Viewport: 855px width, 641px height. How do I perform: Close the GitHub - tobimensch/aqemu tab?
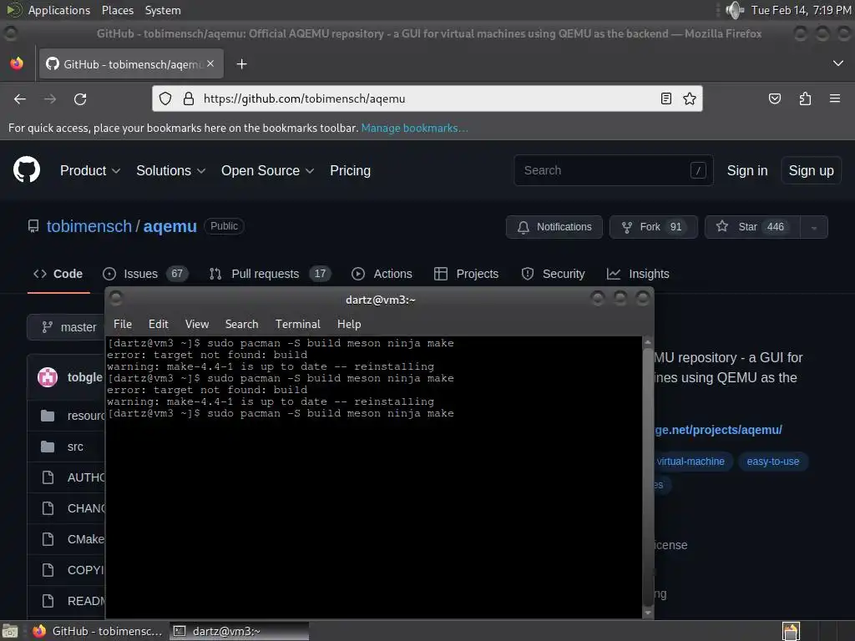click(x=210, y=63)
